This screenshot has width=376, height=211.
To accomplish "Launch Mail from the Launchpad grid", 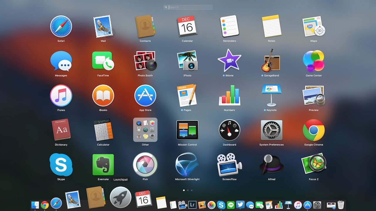I will (x=103, y=26).
